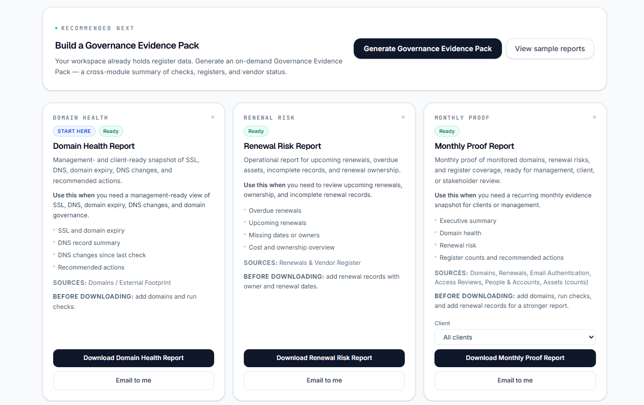Click Cost and ownership overview bullet
This screenshot has height=405, width=644.
coord(292,247)
